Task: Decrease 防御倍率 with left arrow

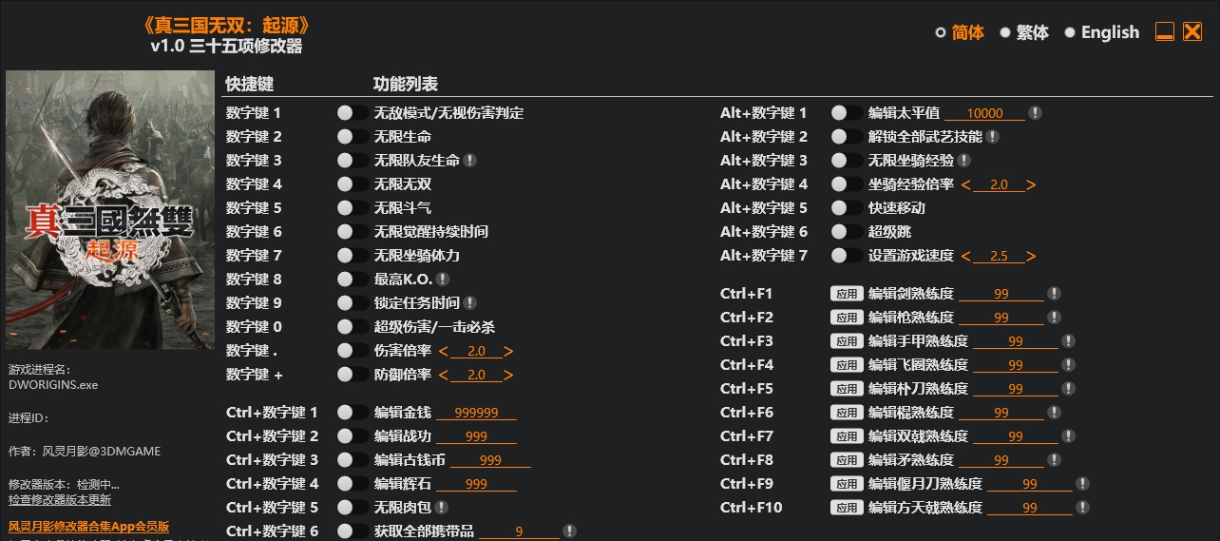Action: pyautogui.click(x=444, y=375)
